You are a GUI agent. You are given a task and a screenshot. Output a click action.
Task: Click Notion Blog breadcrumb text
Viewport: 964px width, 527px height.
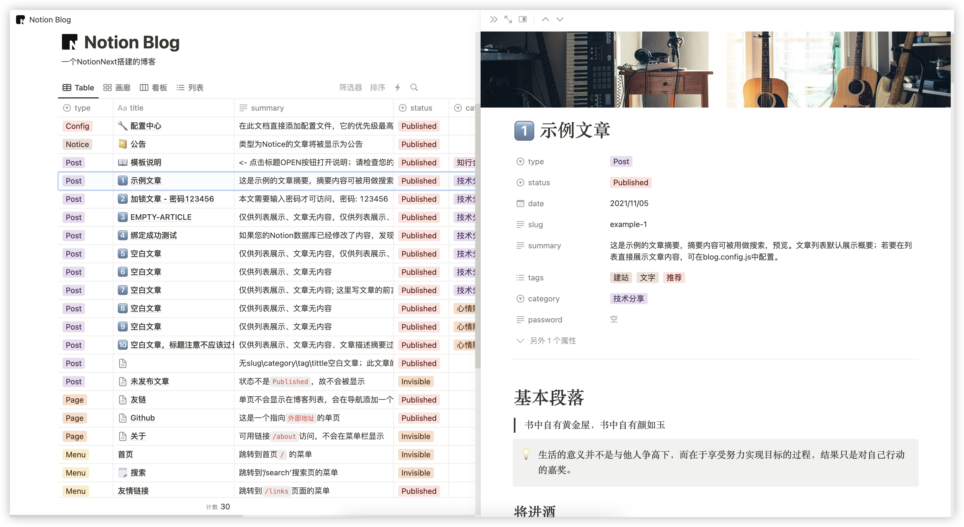point(50,19)
